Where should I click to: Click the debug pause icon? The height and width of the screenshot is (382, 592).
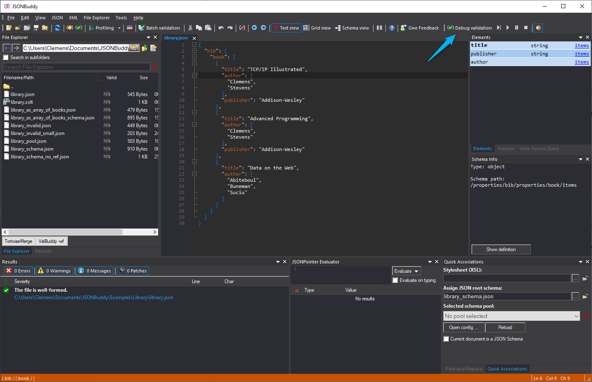click(x=516, y=27)
